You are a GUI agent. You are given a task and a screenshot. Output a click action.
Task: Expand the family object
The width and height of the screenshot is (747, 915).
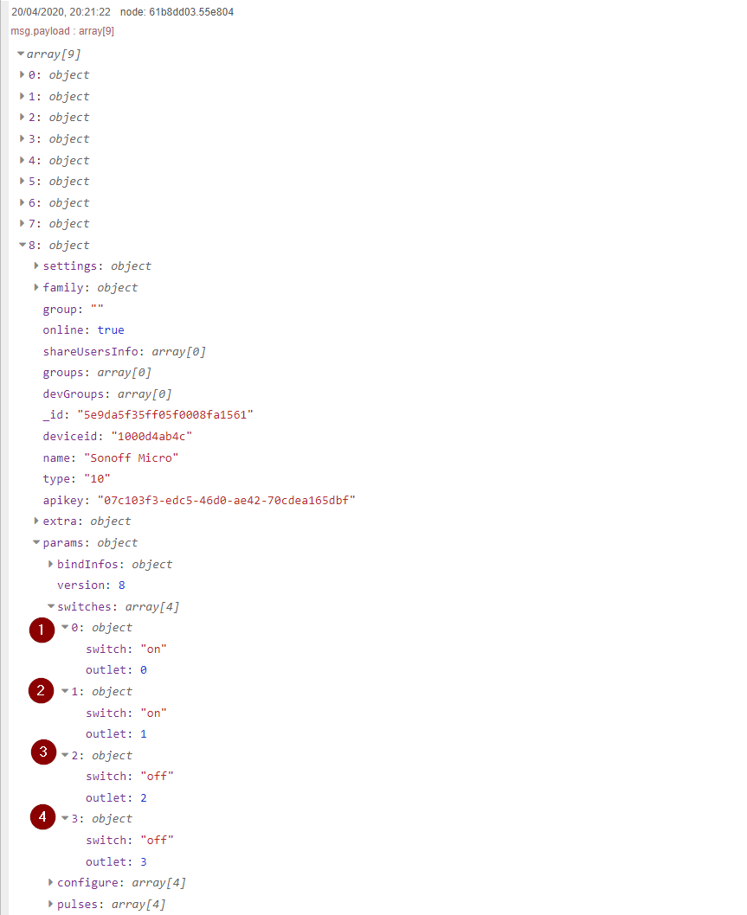click(x=36, y=287)
